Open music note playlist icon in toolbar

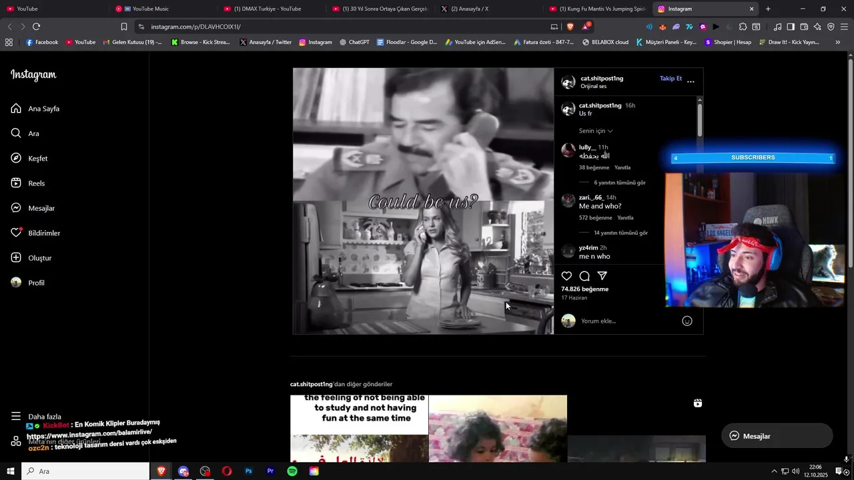[777, 27]
